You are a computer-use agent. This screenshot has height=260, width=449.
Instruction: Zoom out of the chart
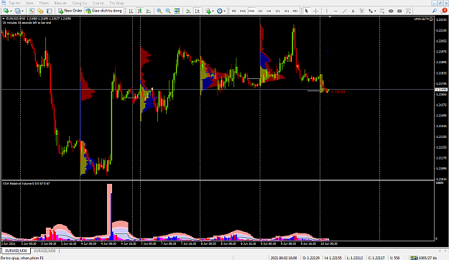tap(168, 11)
